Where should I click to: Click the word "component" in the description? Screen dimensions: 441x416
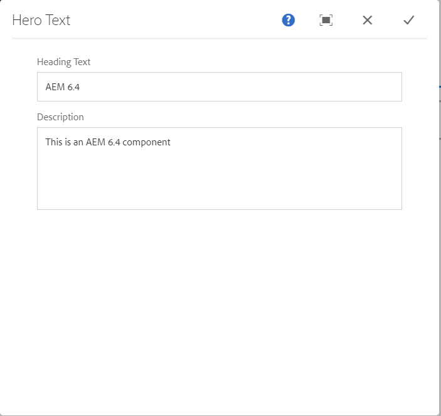click(x=147, y=142)
